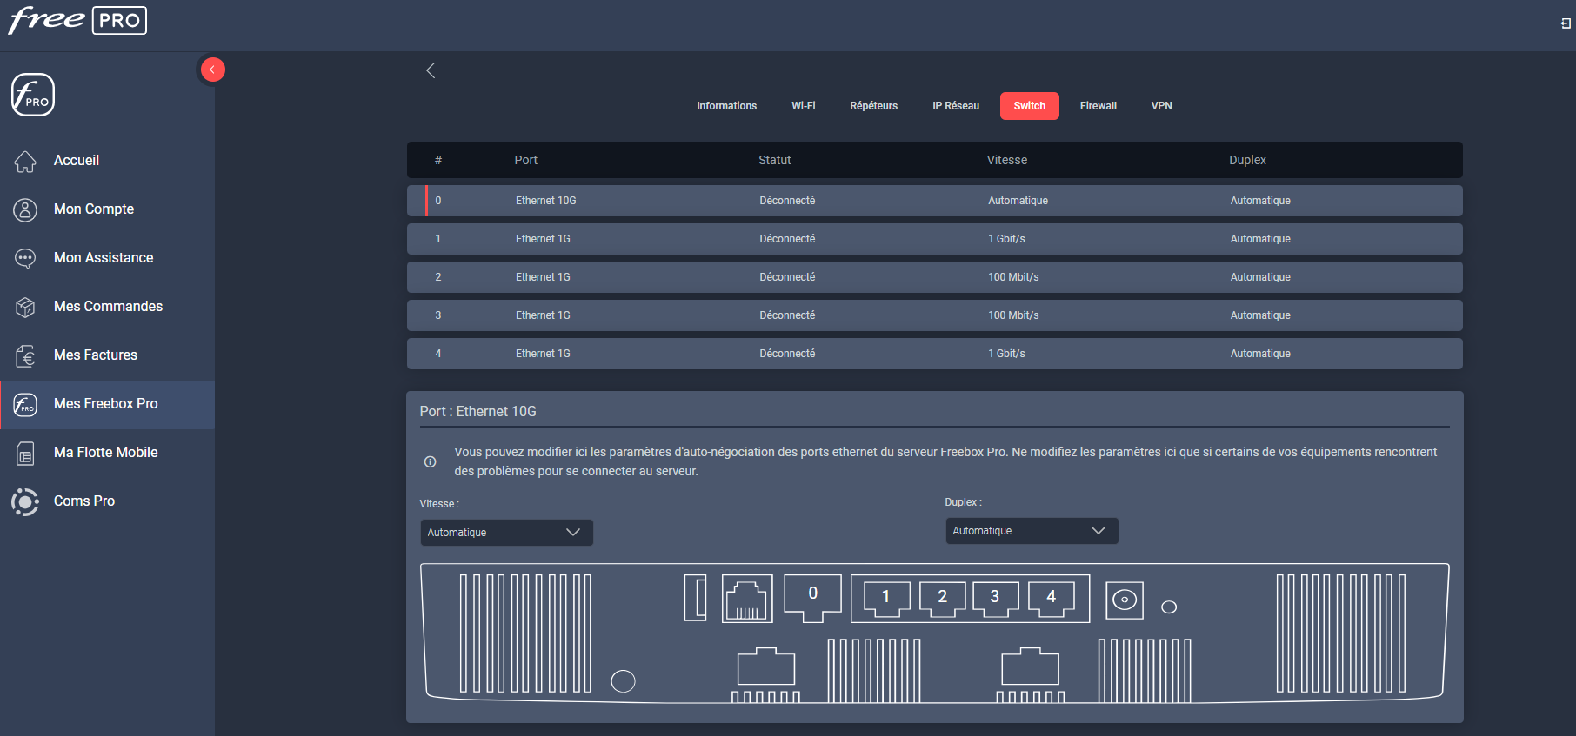Image resolution: width=1576 pixels, height=736 pixels.
Task: Click '100 Mbit/s' speed in row 3
Action: point(1013,315)
